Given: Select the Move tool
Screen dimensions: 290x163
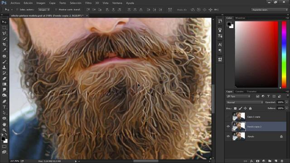Looking at the screenshot, I should point(4,22).
